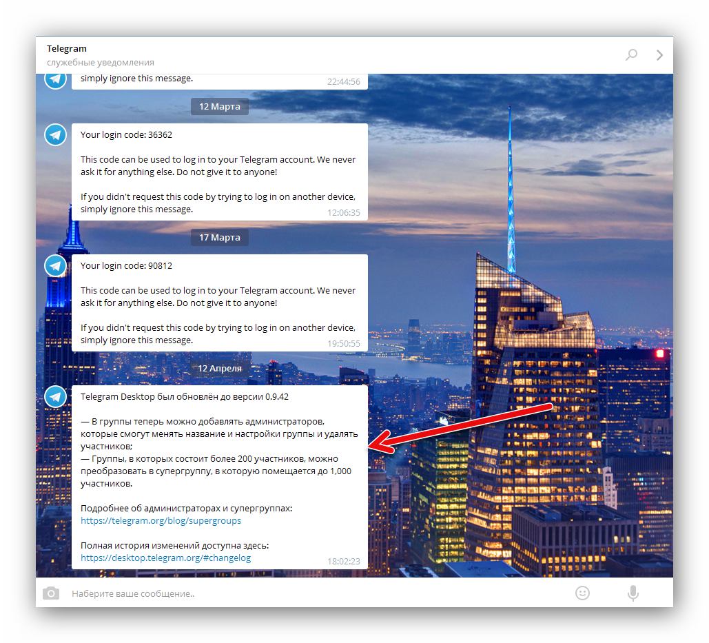Click the timestamp 19:50:55
Image resolution: width=709 pixels, height=643 pixels.
[x=344, y=344]
